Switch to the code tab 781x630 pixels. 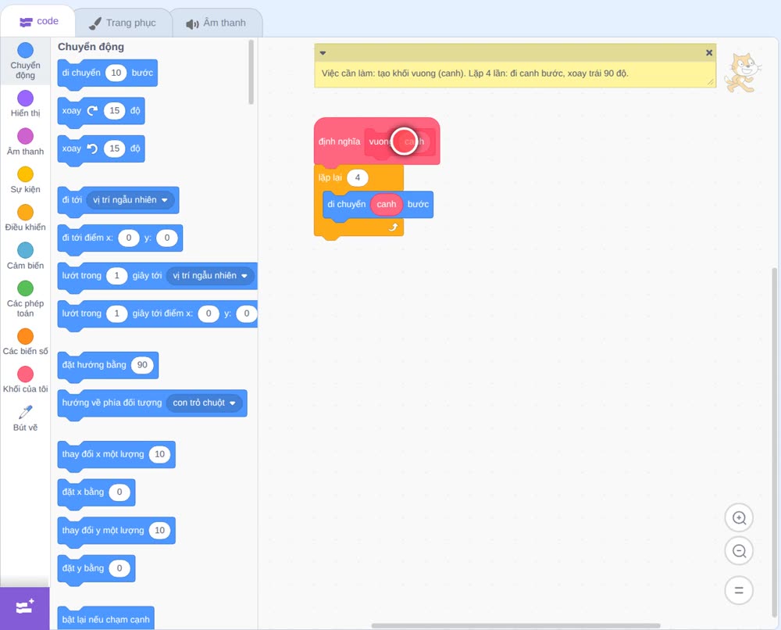tap(38, 21)
